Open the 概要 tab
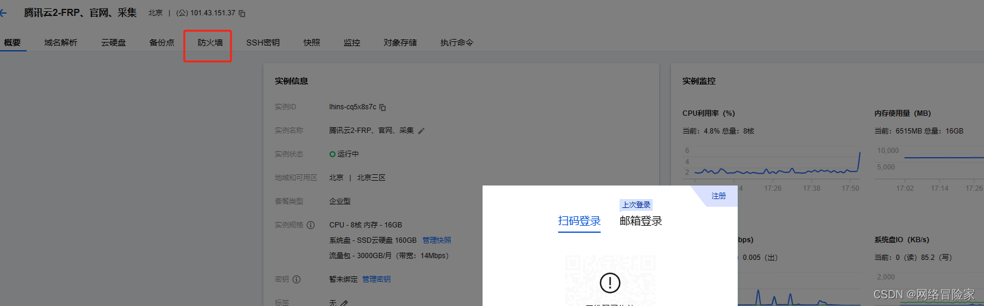The image size is (984, 306). pos(12,43)
